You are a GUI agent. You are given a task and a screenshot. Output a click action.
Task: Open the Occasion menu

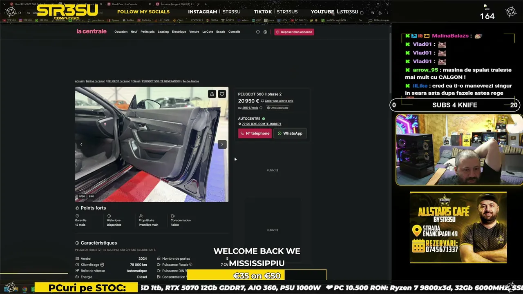click(121, 32)
